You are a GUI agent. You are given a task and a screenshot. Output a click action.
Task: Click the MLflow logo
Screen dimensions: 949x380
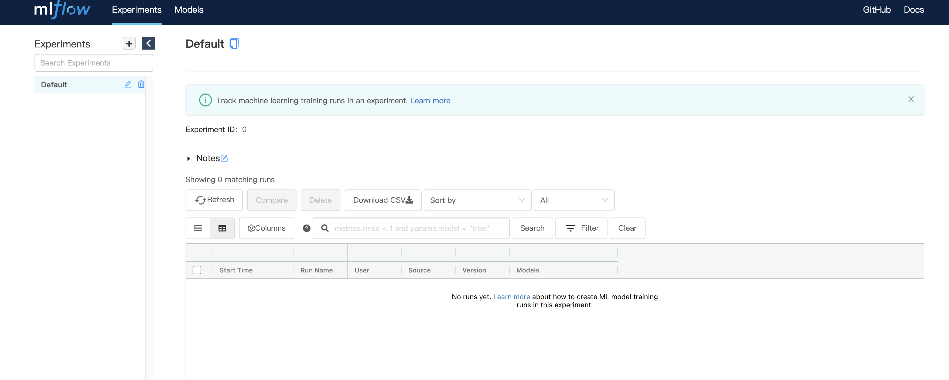point(62,10)
